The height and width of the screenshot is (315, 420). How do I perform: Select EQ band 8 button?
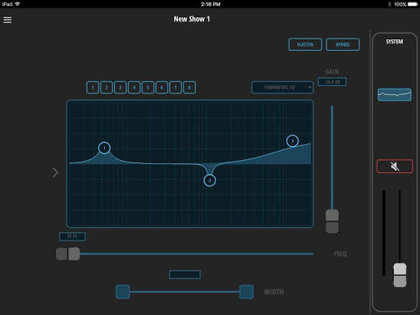(189, 88)
